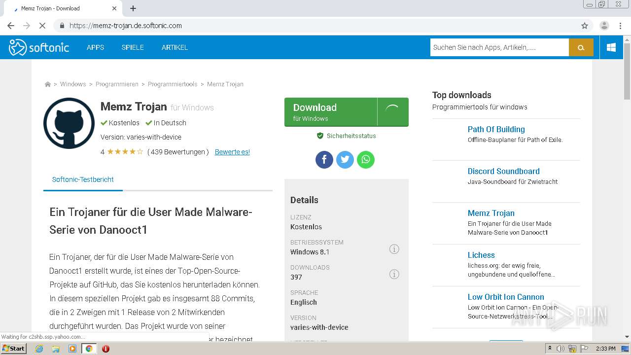Image resolution: width=631 pixels, height=355 pixels.
Task: Open Internet Explorer from taskbar
Action: [39, 349]
